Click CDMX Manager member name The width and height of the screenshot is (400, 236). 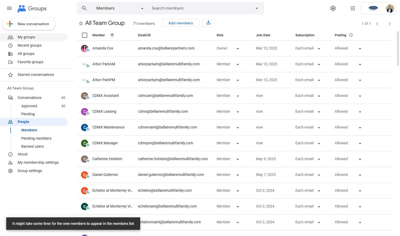pyautogui.click(x=105, y=143)
